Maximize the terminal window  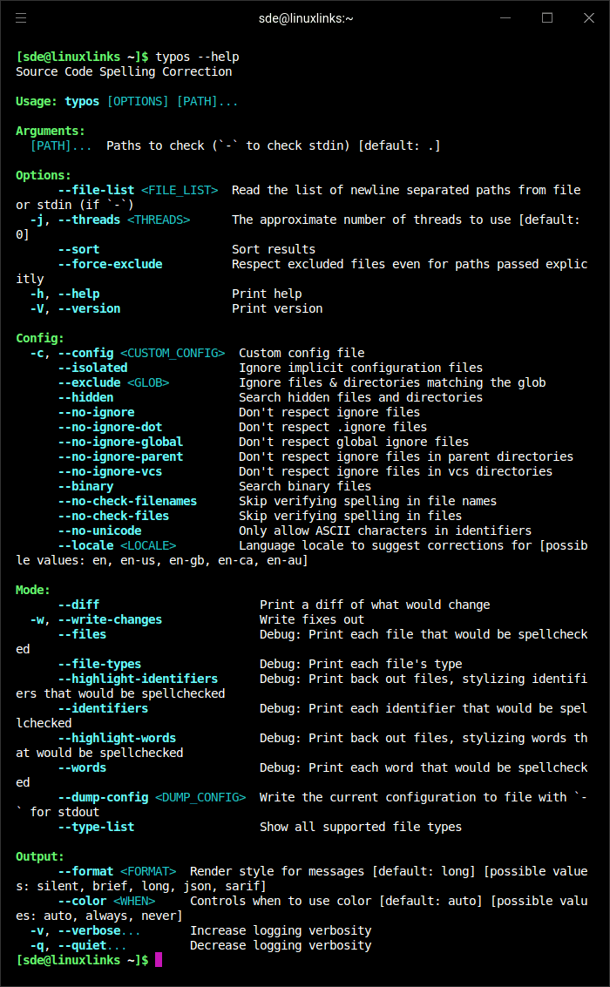tap(547, 17)
